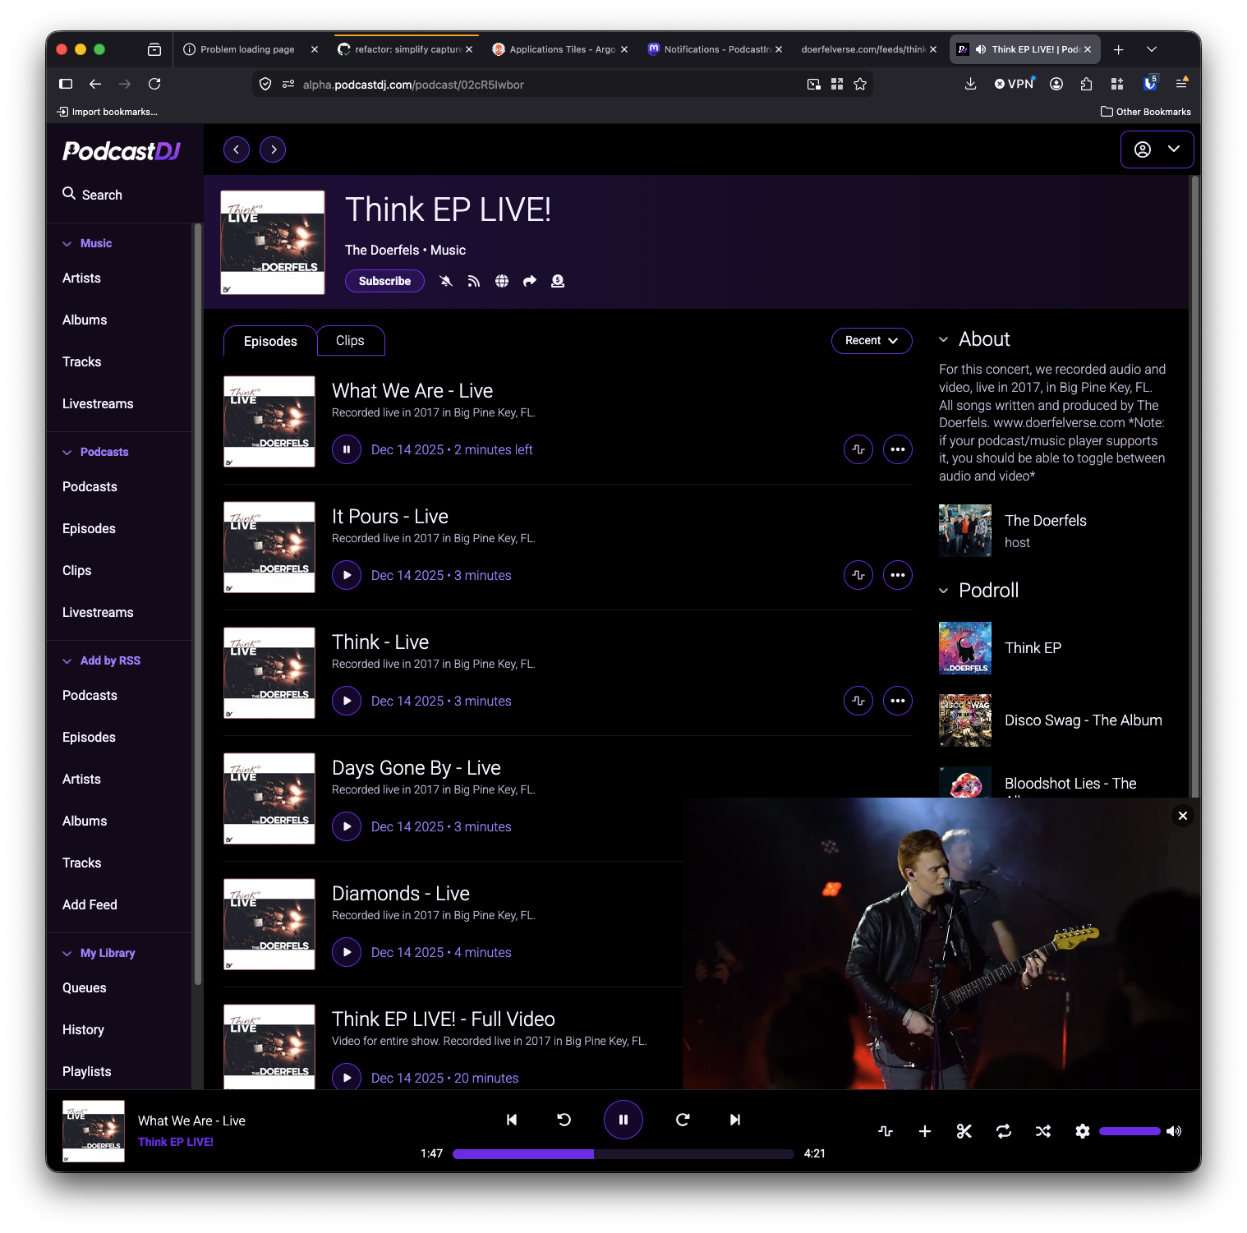
Task: Click the notifications bell-slash icon for Think EP LIVE!
Action: coord(446,281)
